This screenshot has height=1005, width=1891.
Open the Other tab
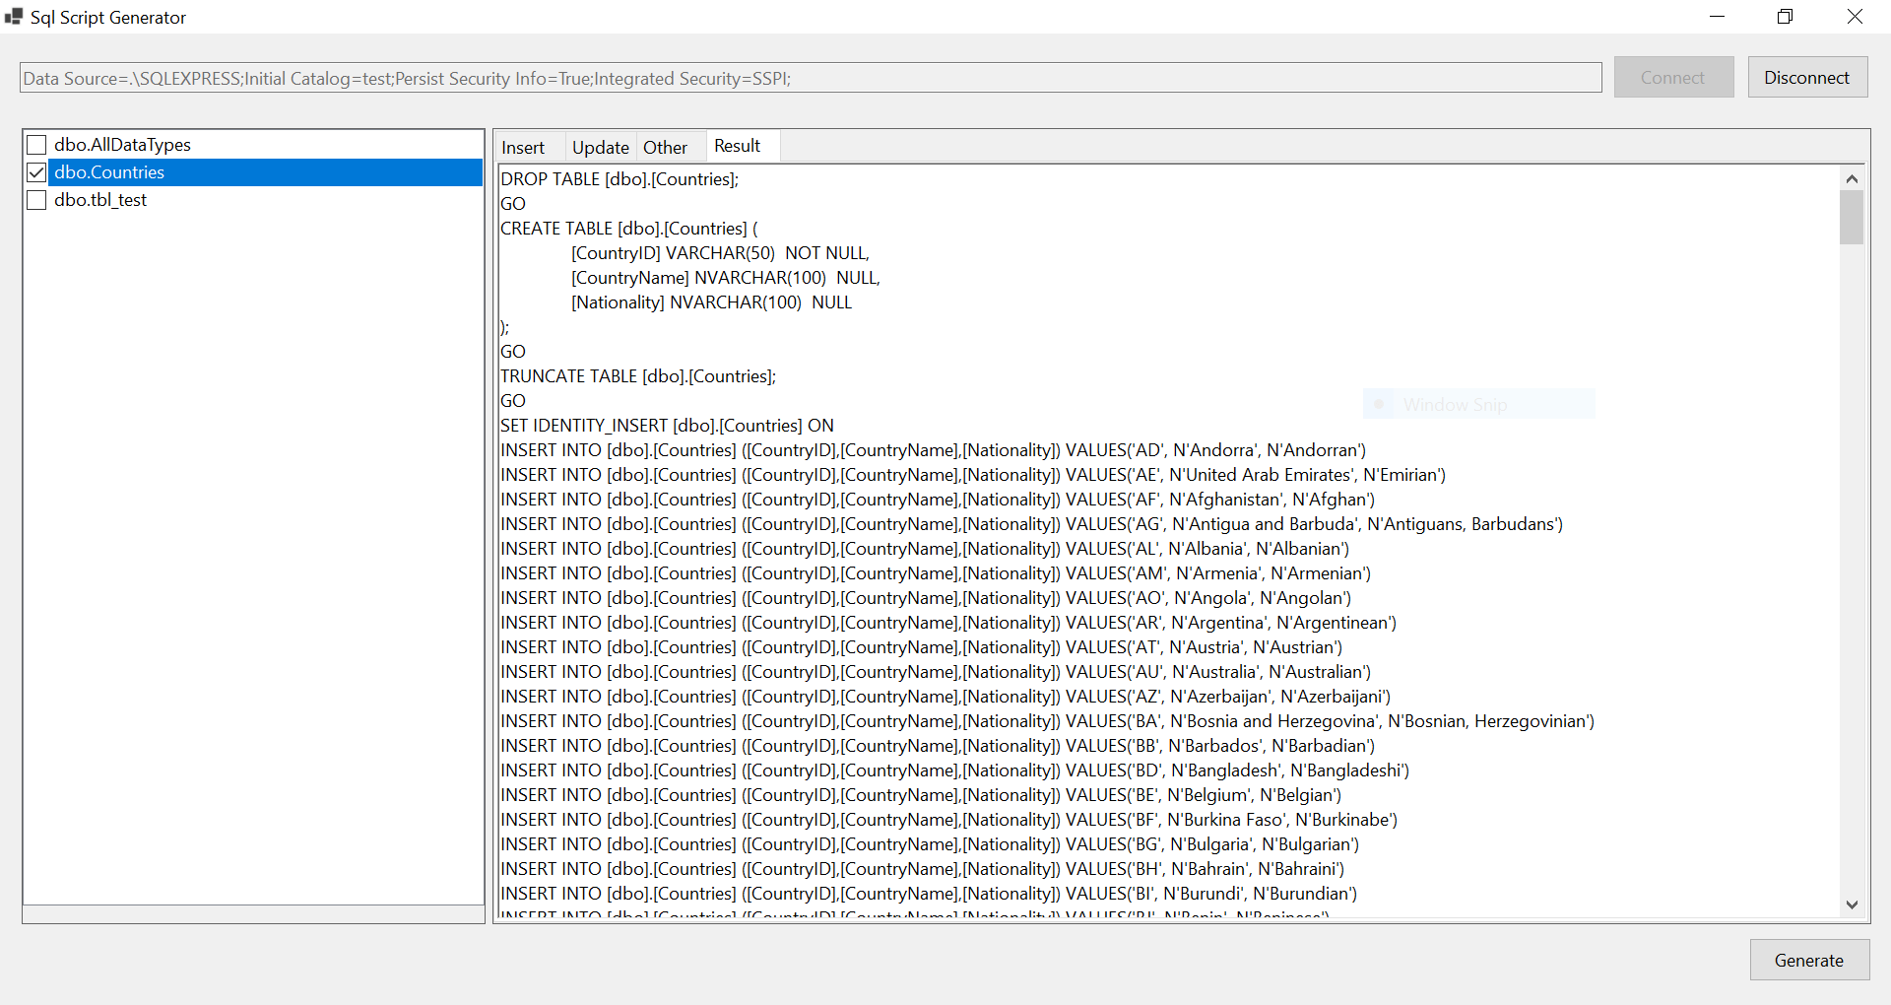666,147
